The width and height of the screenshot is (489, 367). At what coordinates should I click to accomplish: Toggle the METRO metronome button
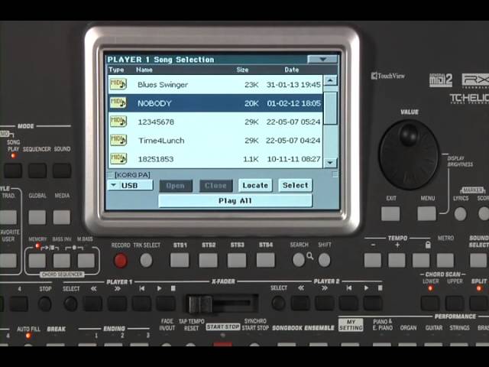pos(445,260)
